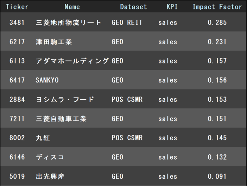
Task: Click the KPI column header
Action: pyautogui.click(x=172, y=7)
